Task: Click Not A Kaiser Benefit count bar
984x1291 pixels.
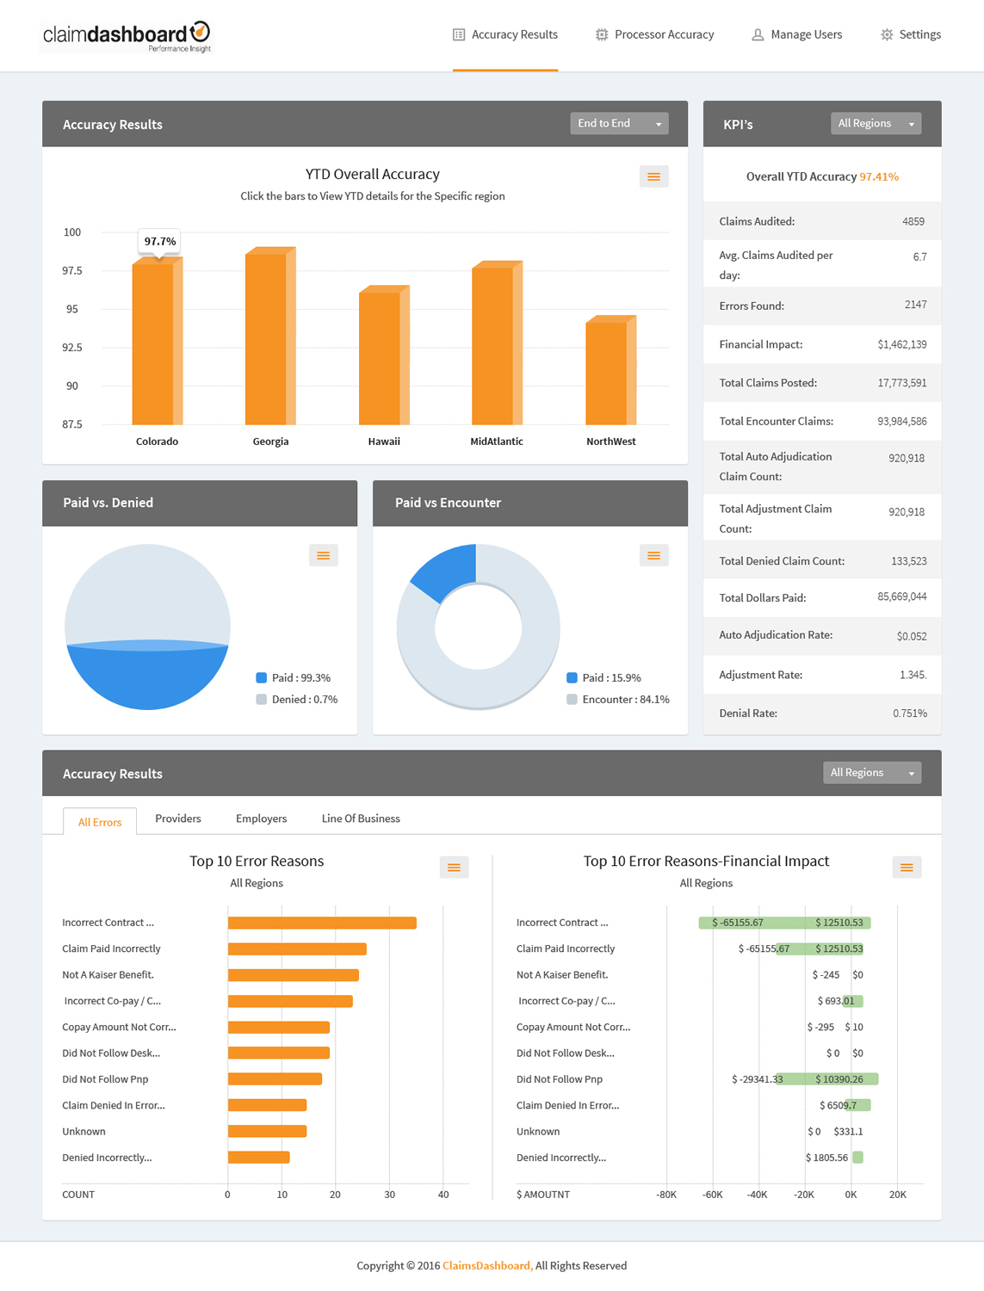Action: click(294, 975)
